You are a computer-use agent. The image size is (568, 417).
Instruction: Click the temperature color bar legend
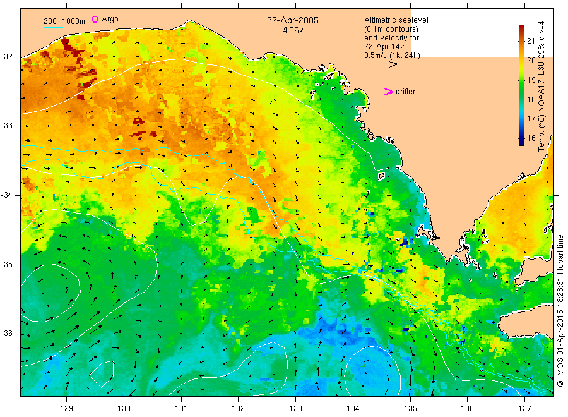(521, 85)
